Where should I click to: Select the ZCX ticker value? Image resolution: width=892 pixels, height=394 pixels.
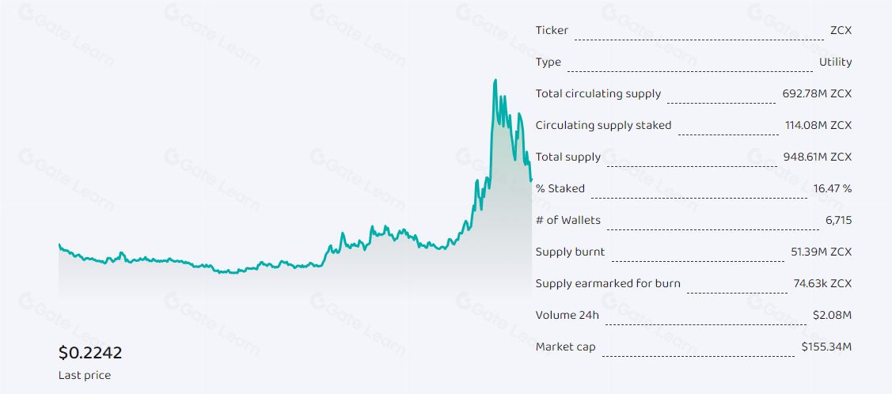pos(841,30)
